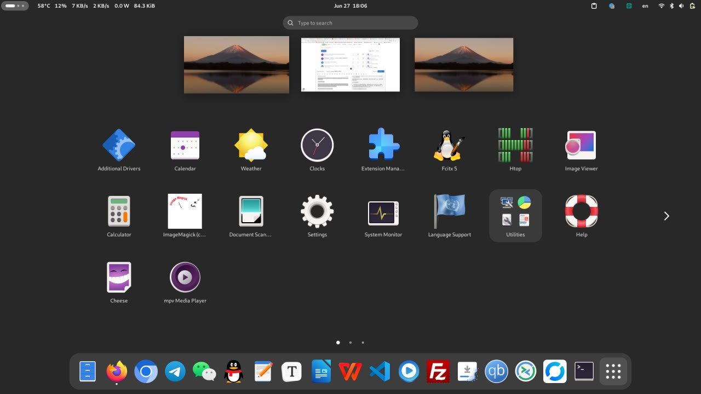The image size is (701, 394).
Task: Launch Telegram from the dock
Action: (175, 372)
